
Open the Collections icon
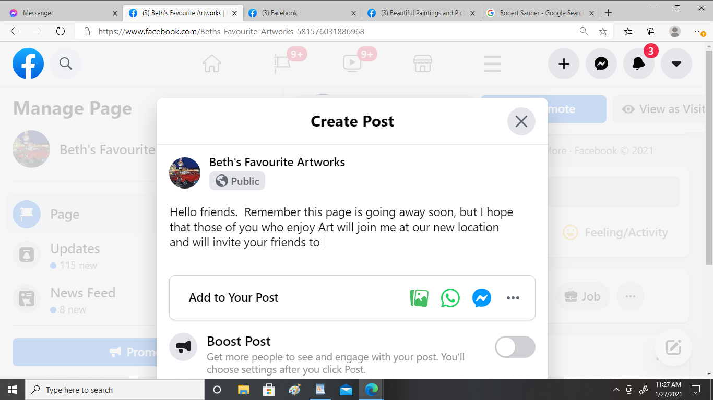point(651,31)
